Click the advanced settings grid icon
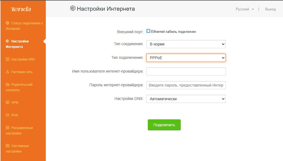This screenshot has height=161, width=283. (7, 128)
